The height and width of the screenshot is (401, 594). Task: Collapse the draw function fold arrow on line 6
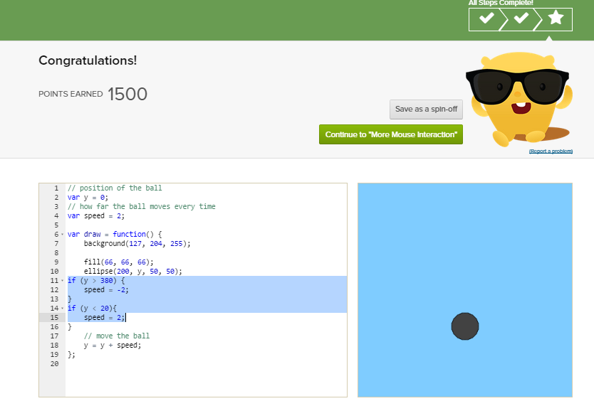pos(63,234)
